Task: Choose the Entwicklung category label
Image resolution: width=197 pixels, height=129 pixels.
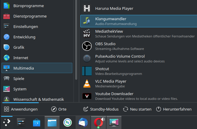Action: pos(24,37)
